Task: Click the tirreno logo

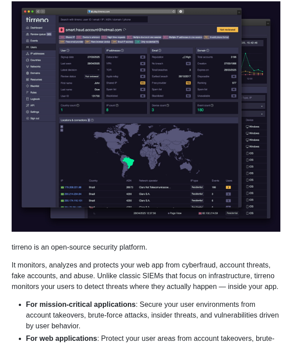Action: point(37,20)
